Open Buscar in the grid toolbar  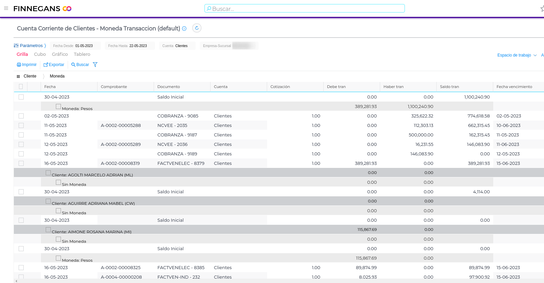pos(80,65)
